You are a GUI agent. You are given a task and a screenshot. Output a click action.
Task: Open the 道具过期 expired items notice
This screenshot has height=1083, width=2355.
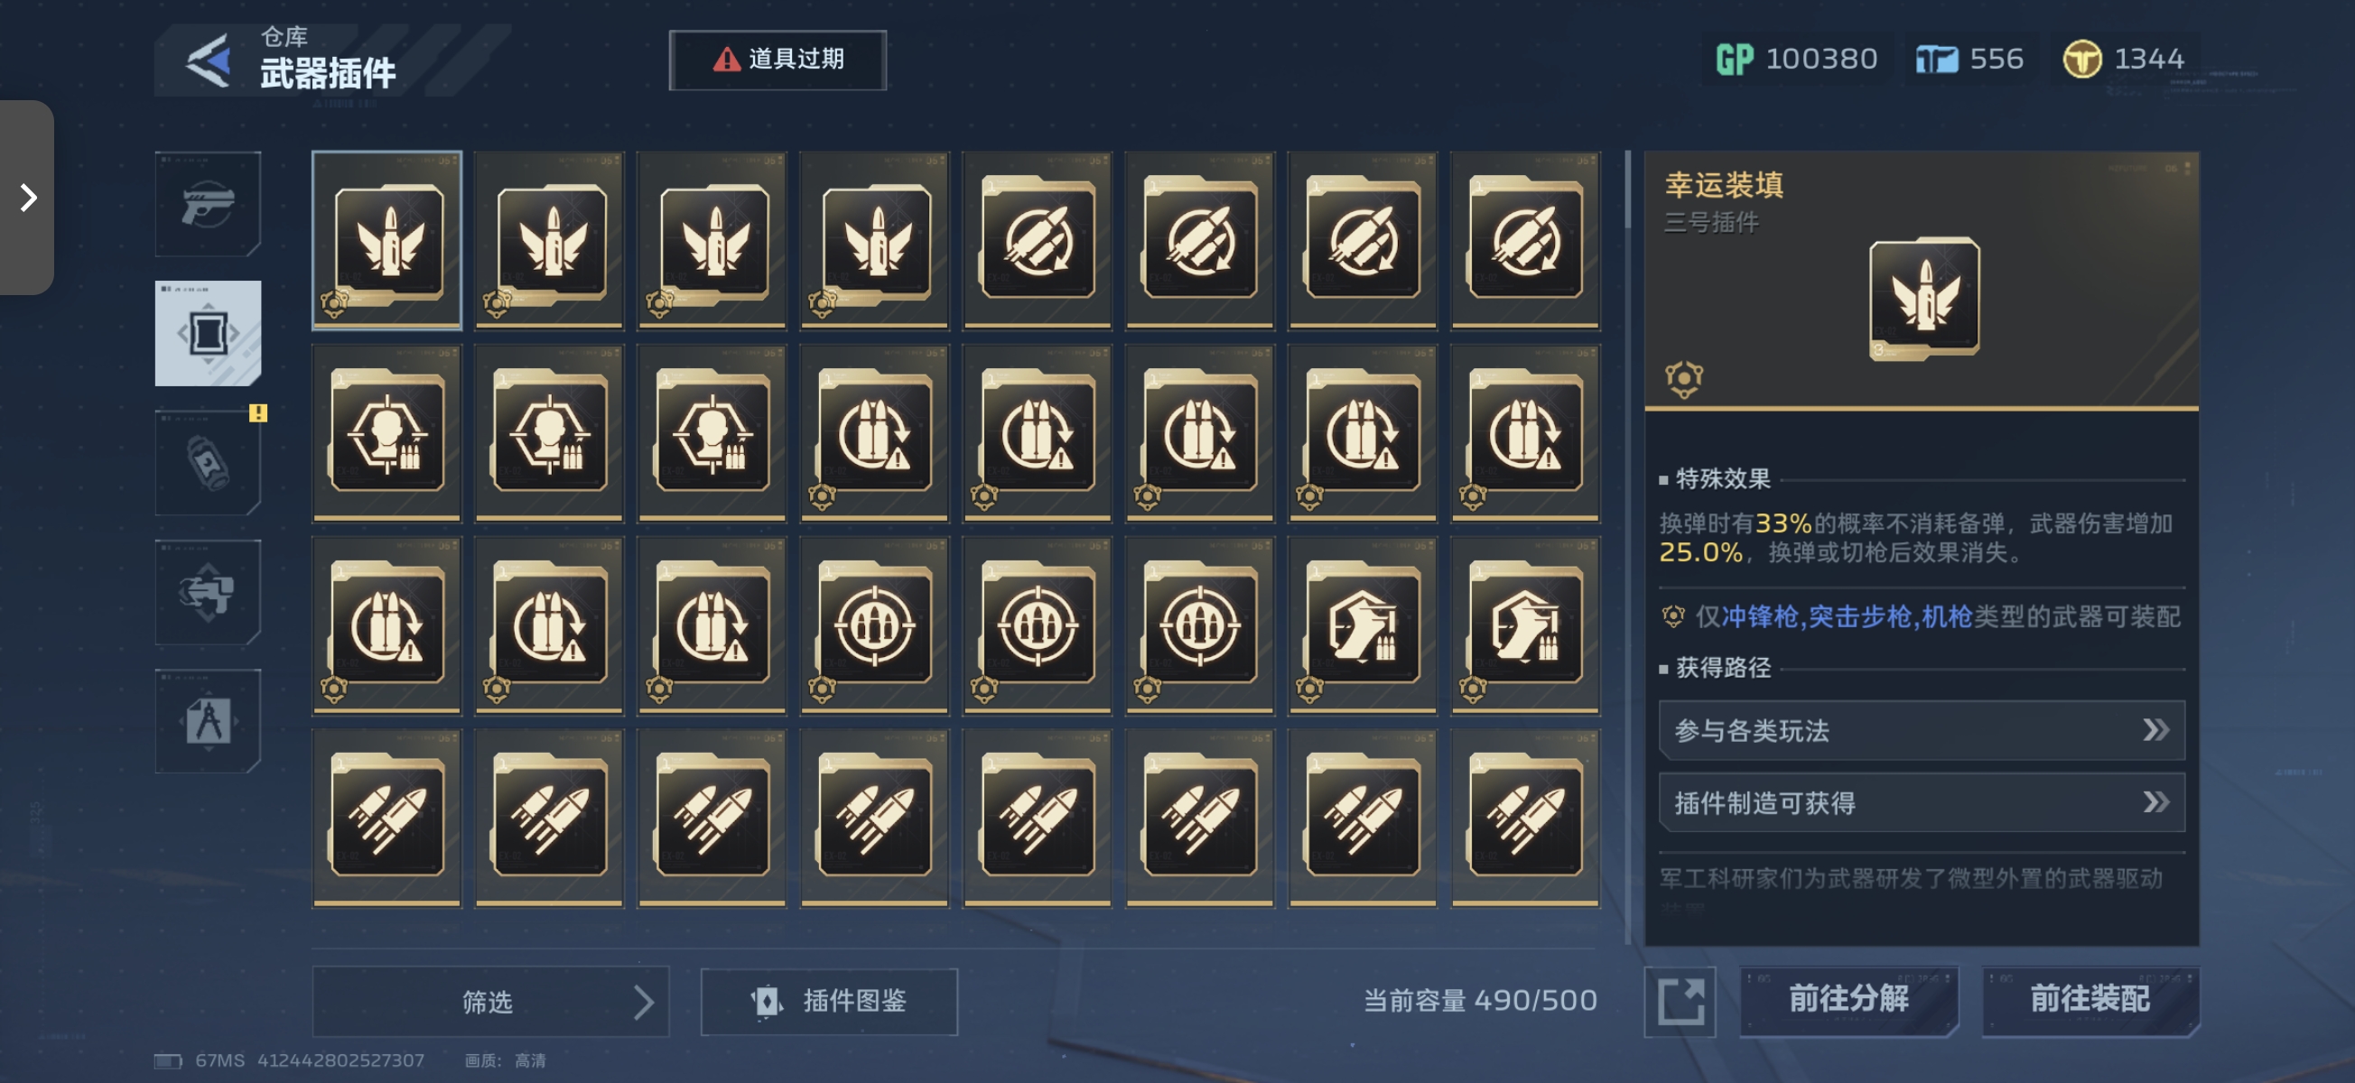pos(778,60)
